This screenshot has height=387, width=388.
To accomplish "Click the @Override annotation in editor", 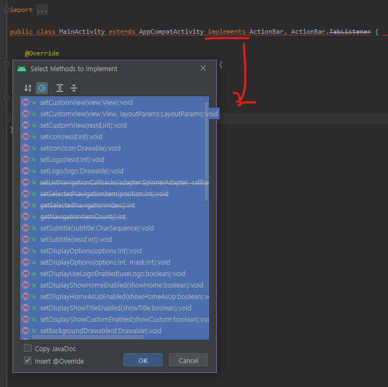I will 42,53.
